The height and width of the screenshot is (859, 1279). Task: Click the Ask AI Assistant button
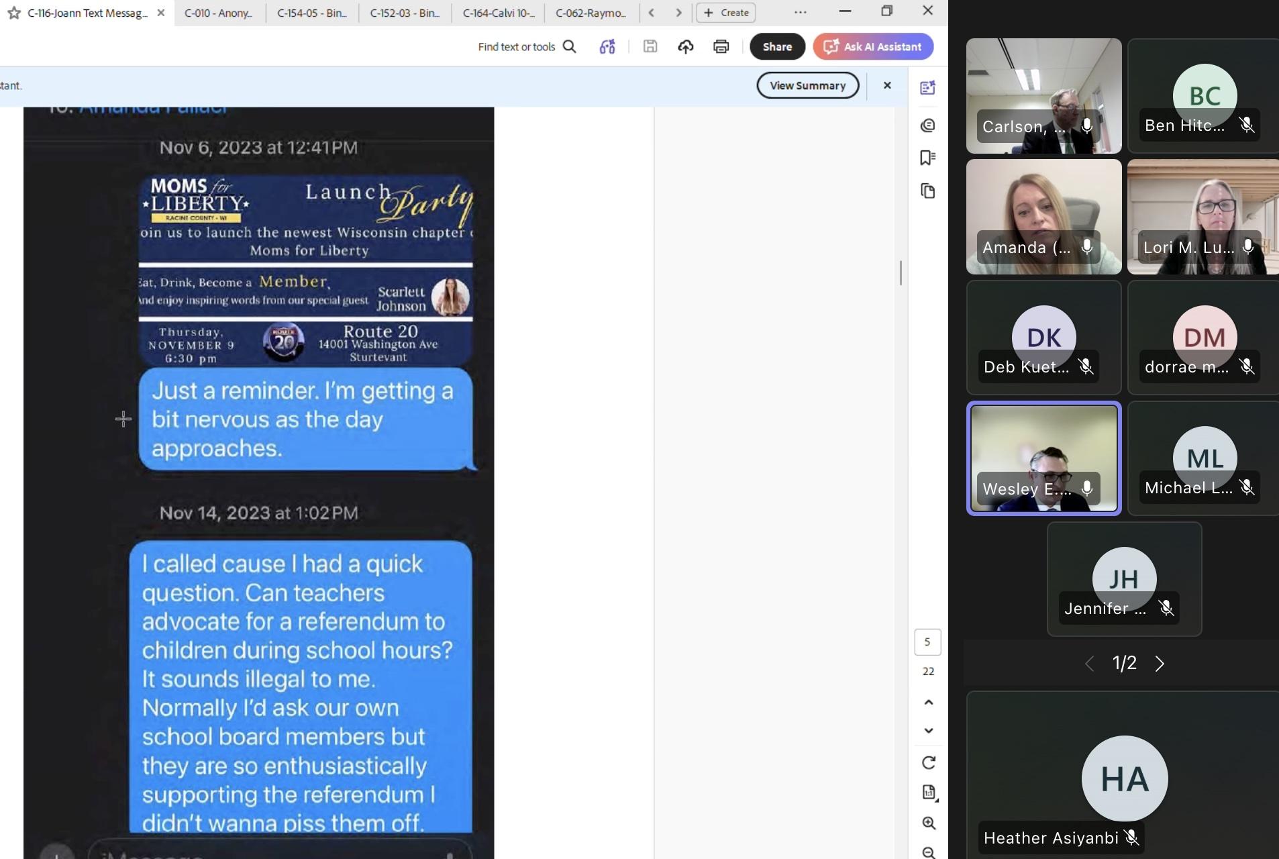tap(872, 46)
